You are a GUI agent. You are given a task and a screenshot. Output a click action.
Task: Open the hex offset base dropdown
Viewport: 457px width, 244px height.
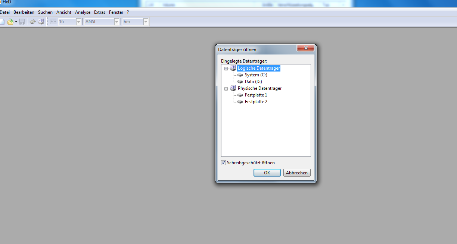[x=146, y=22]
